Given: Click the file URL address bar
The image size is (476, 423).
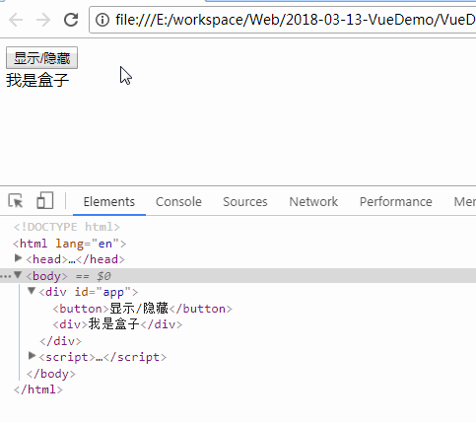Looking at the screenshot, I should [283, 20].
